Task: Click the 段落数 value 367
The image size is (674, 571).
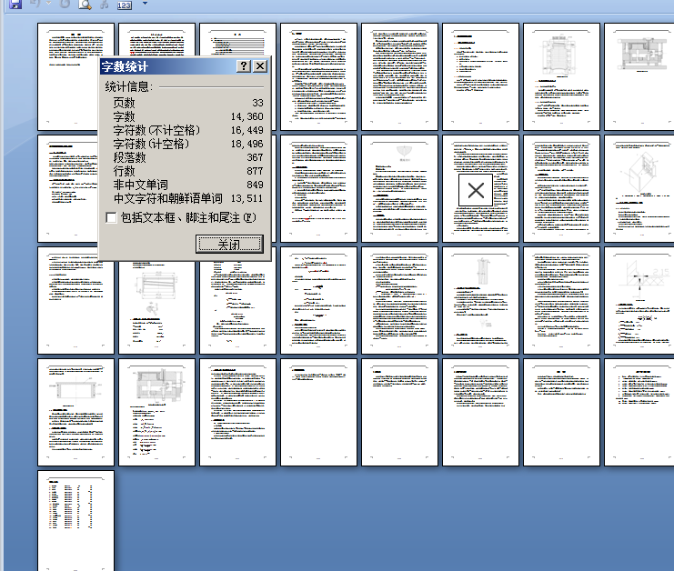Action: [x=255, y=157]
